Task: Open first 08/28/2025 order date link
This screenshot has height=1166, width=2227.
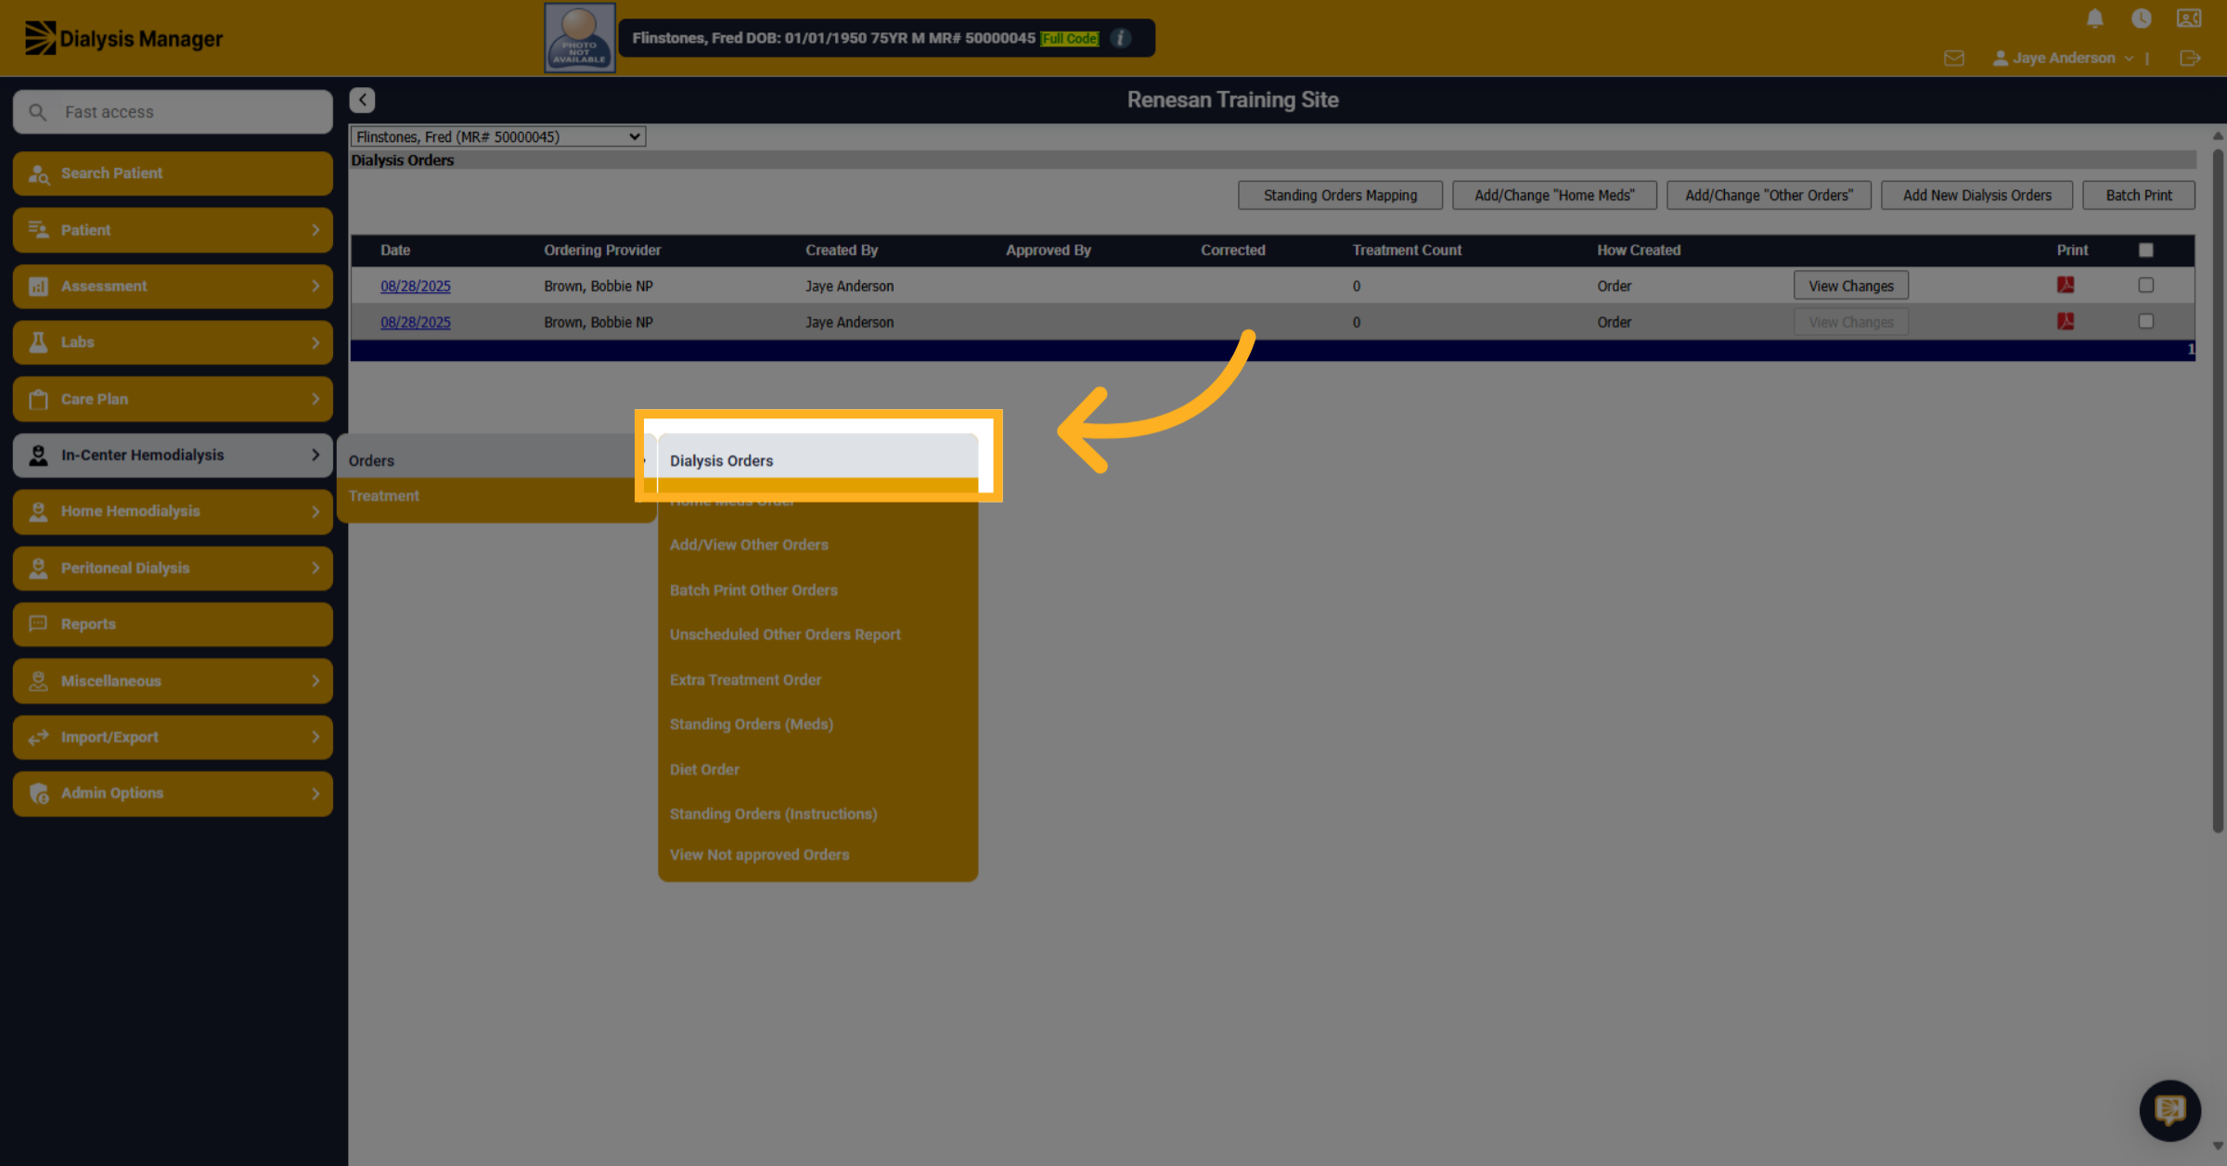Action: [415, 286]
